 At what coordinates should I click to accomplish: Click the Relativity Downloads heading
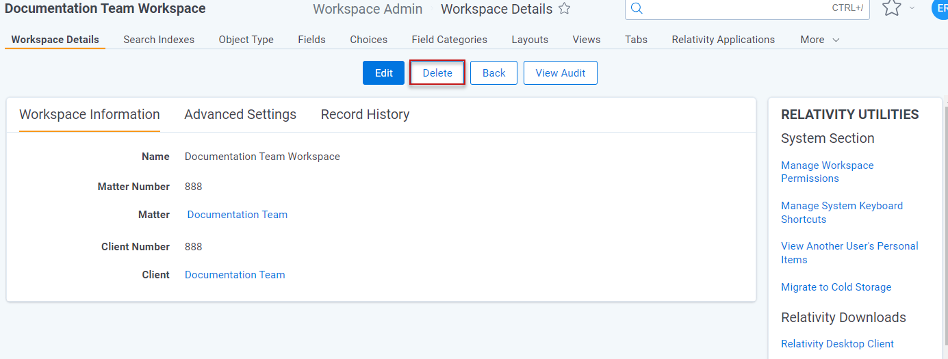843,317
